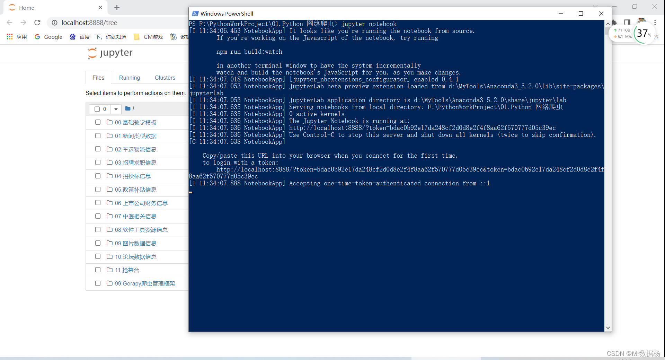Check the 11.抢茅台 checkbox

coord(98,270)
